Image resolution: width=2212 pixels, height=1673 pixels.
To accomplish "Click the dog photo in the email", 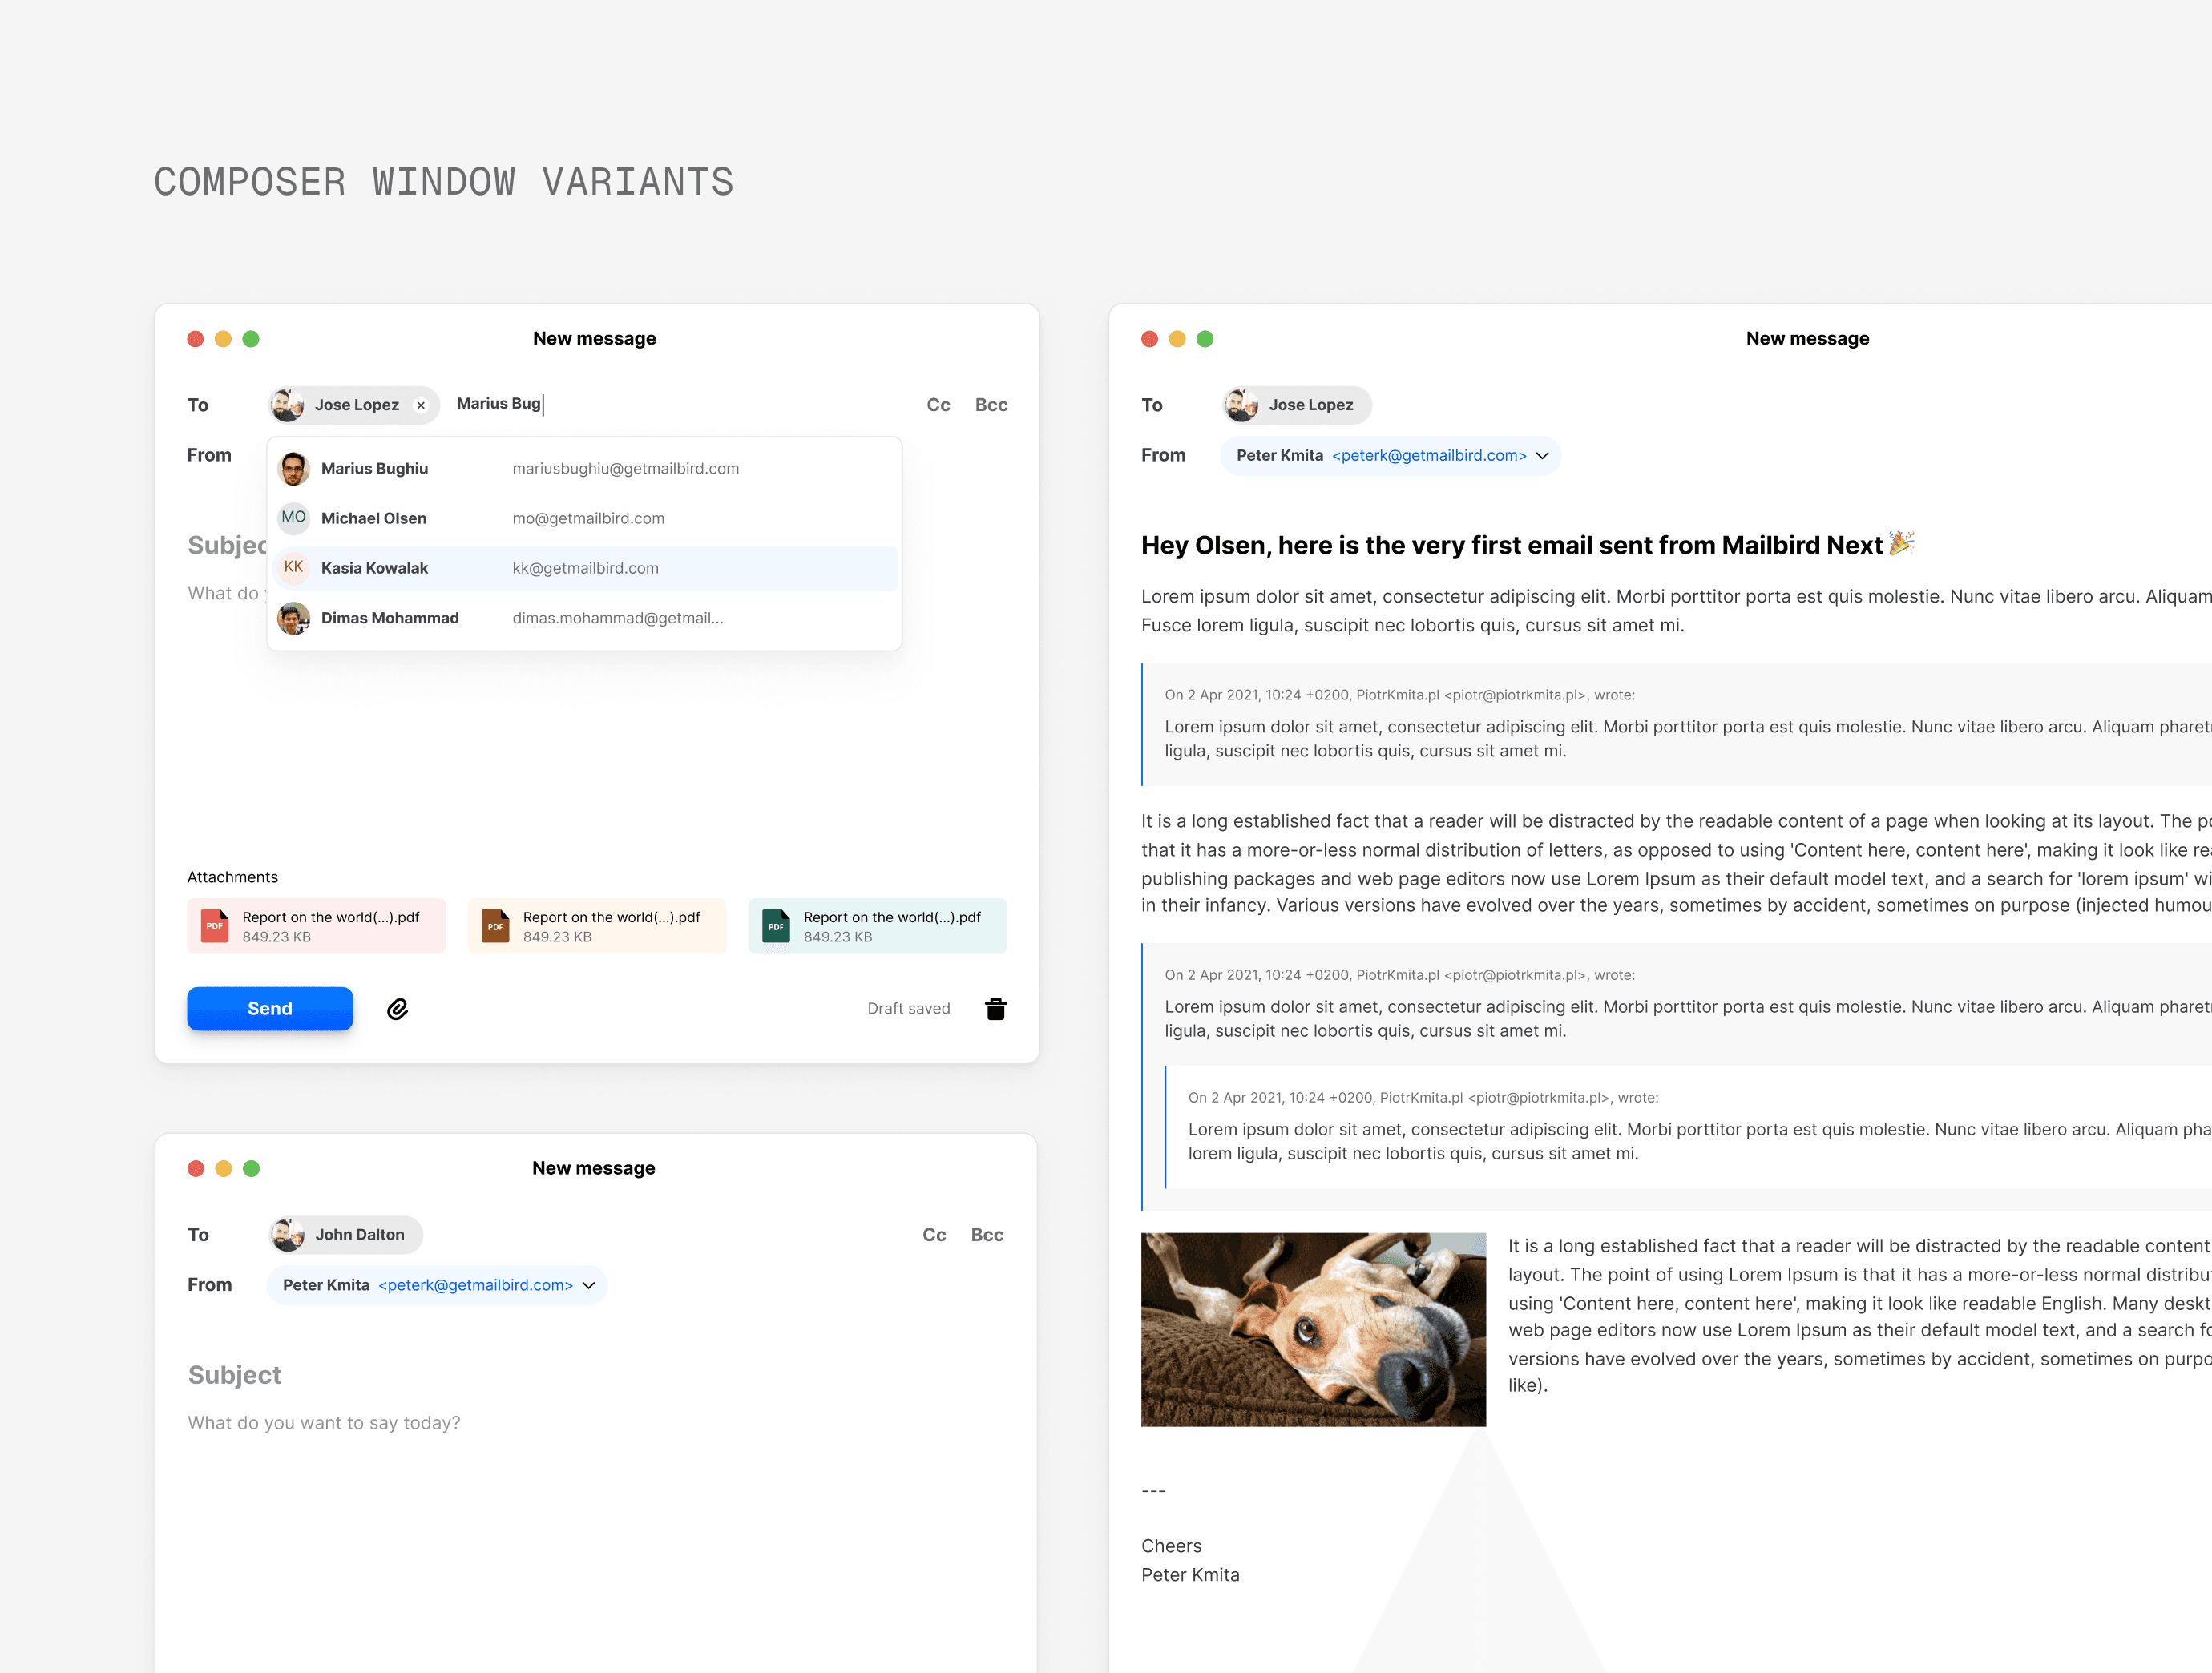I will coord(1313,1329).
